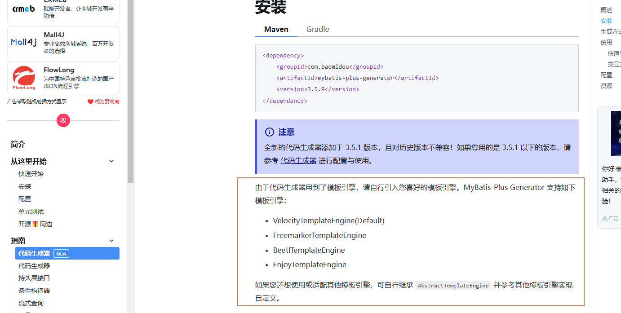Click the FreemarkerTemplateEngine list item
This screenshot has width=621, height=313.
coord(319,235)
